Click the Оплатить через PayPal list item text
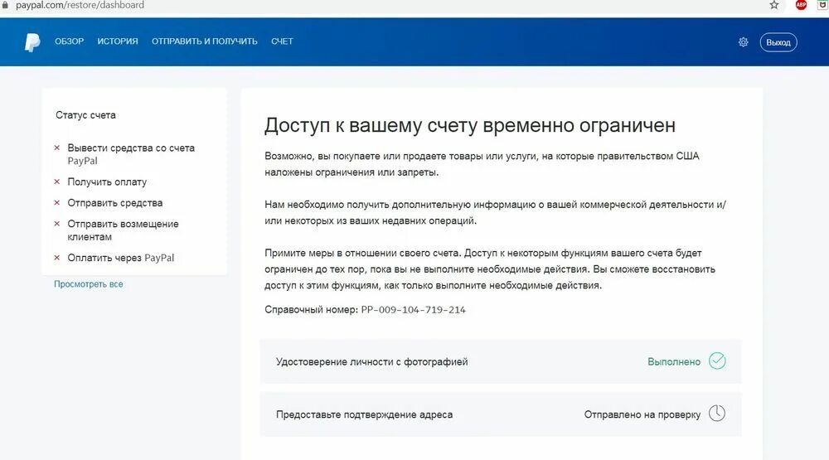The image size is (829, 460). [x=120, y=258]
